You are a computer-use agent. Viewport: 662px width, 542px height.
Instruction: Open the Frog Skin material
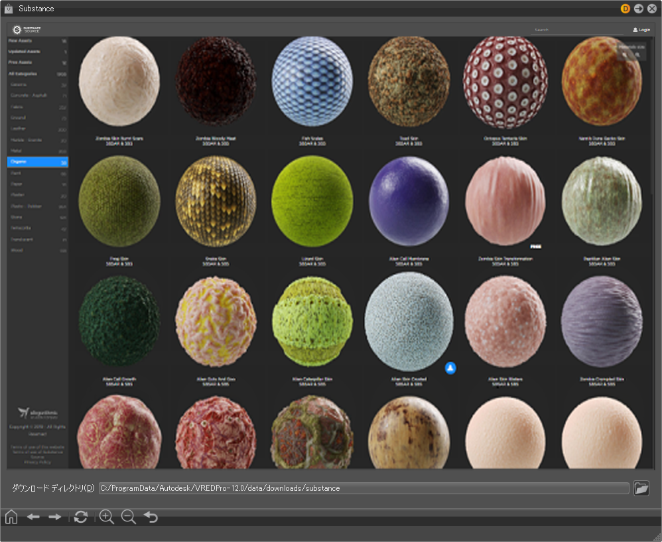tap(119, 202)
